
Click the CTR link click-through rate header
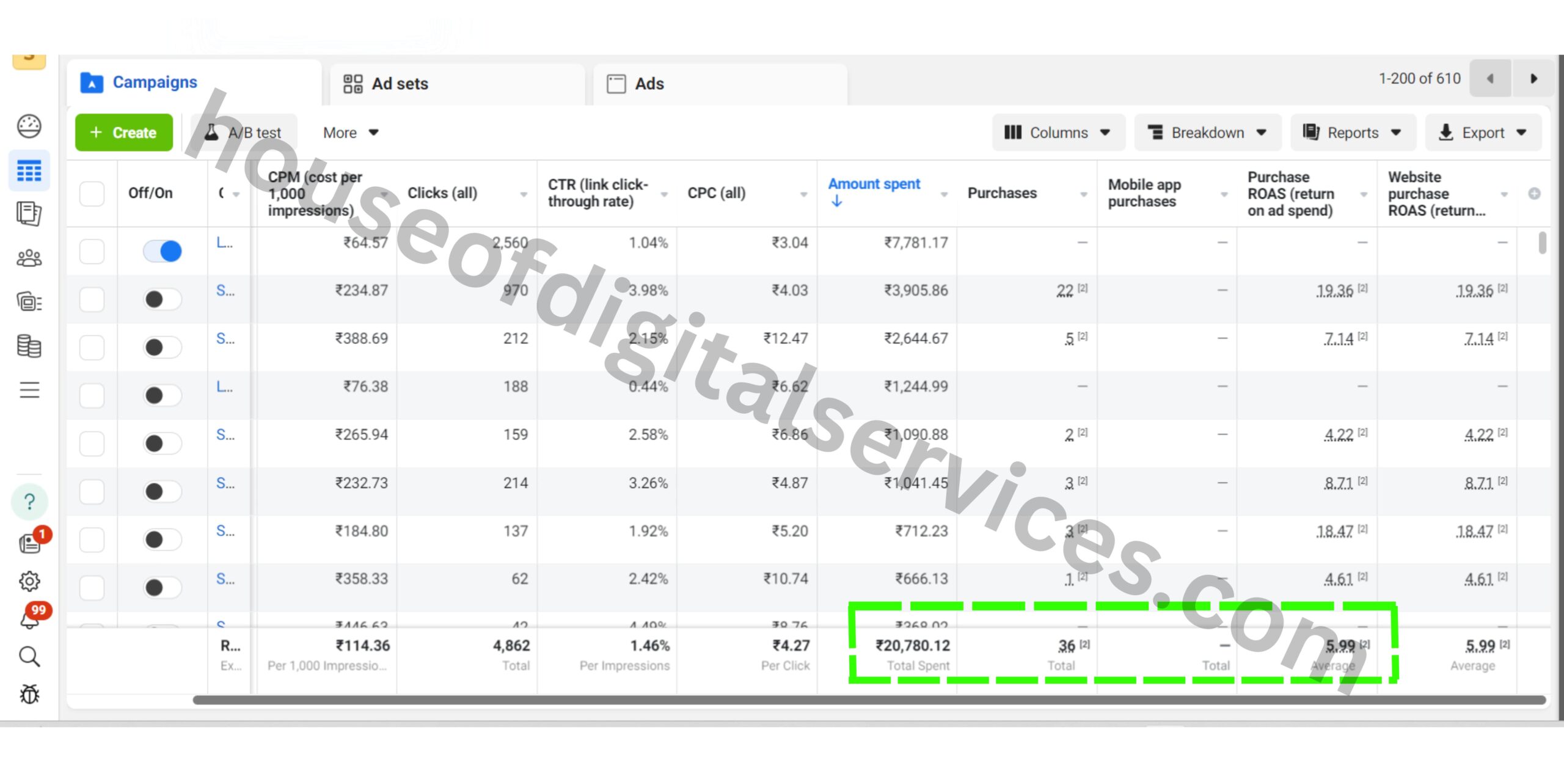(597, 193)
